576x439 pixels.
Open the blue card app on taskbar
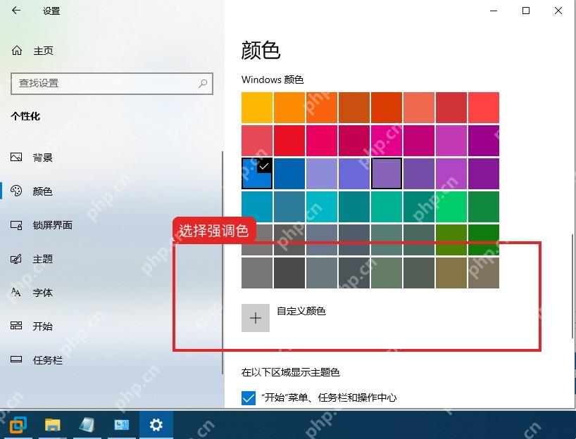(x=122, y=425)
